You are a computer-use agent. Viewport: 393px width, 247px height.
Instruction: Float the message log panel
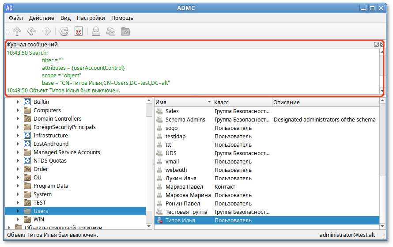[x=376, y=45]
